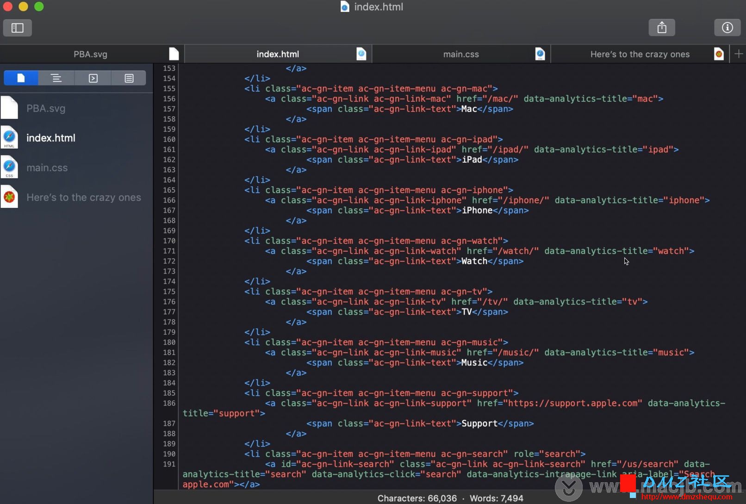Click the text Support in line 187
Screen dimensions: 746x504
pyautogui.click(x=479, y=423)
